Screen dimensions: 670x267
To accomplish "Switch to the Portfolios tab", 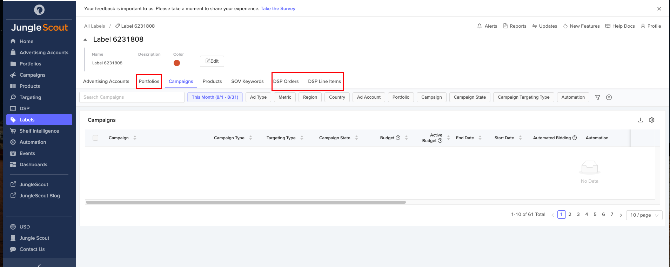I will click(x=149, y=81).
